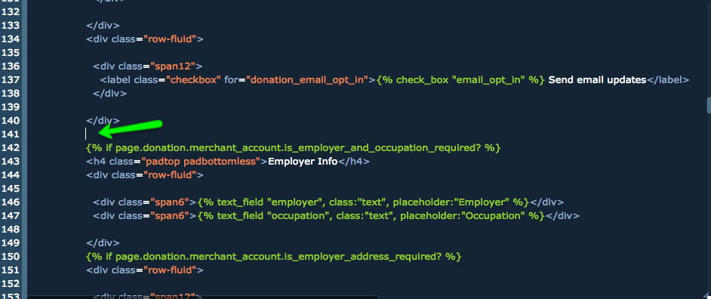This screenshot has width=711, height=299.
Task: Click the closing </div> on line 140
Action: 103,121
